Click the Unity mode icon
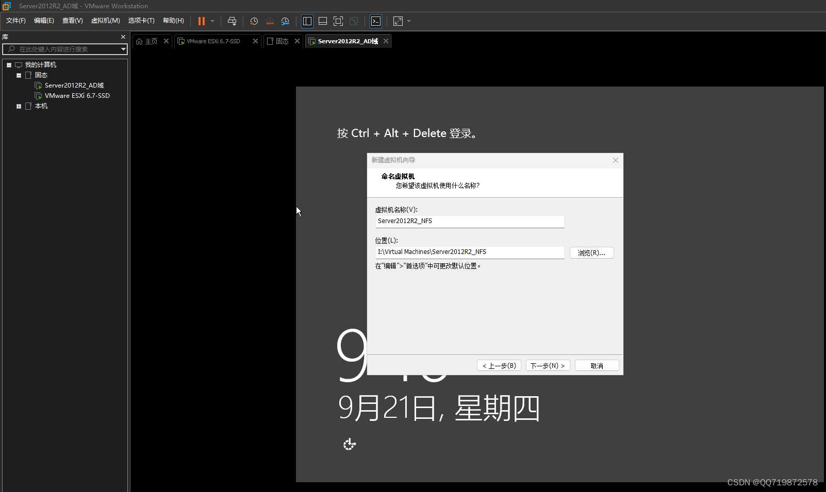The image size is (826, 492). pos(354,21)
